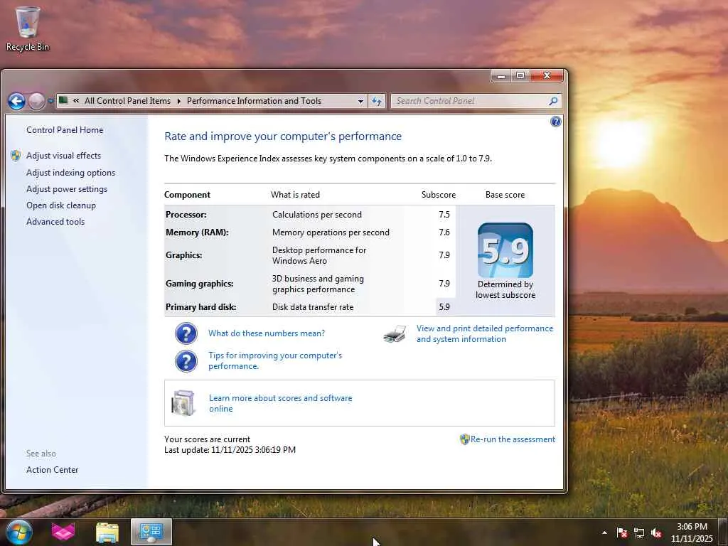
Task: Click the network tray icon
Action: pyautogui.click(x=639, y=532)
